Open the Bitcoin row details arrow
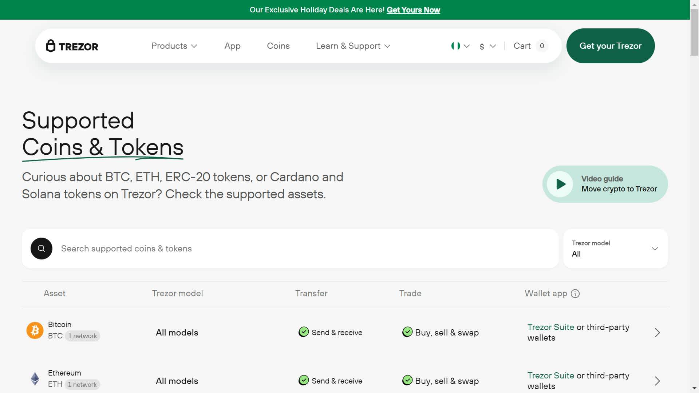Viewport: 699px width, 393px height. point(657,333)
